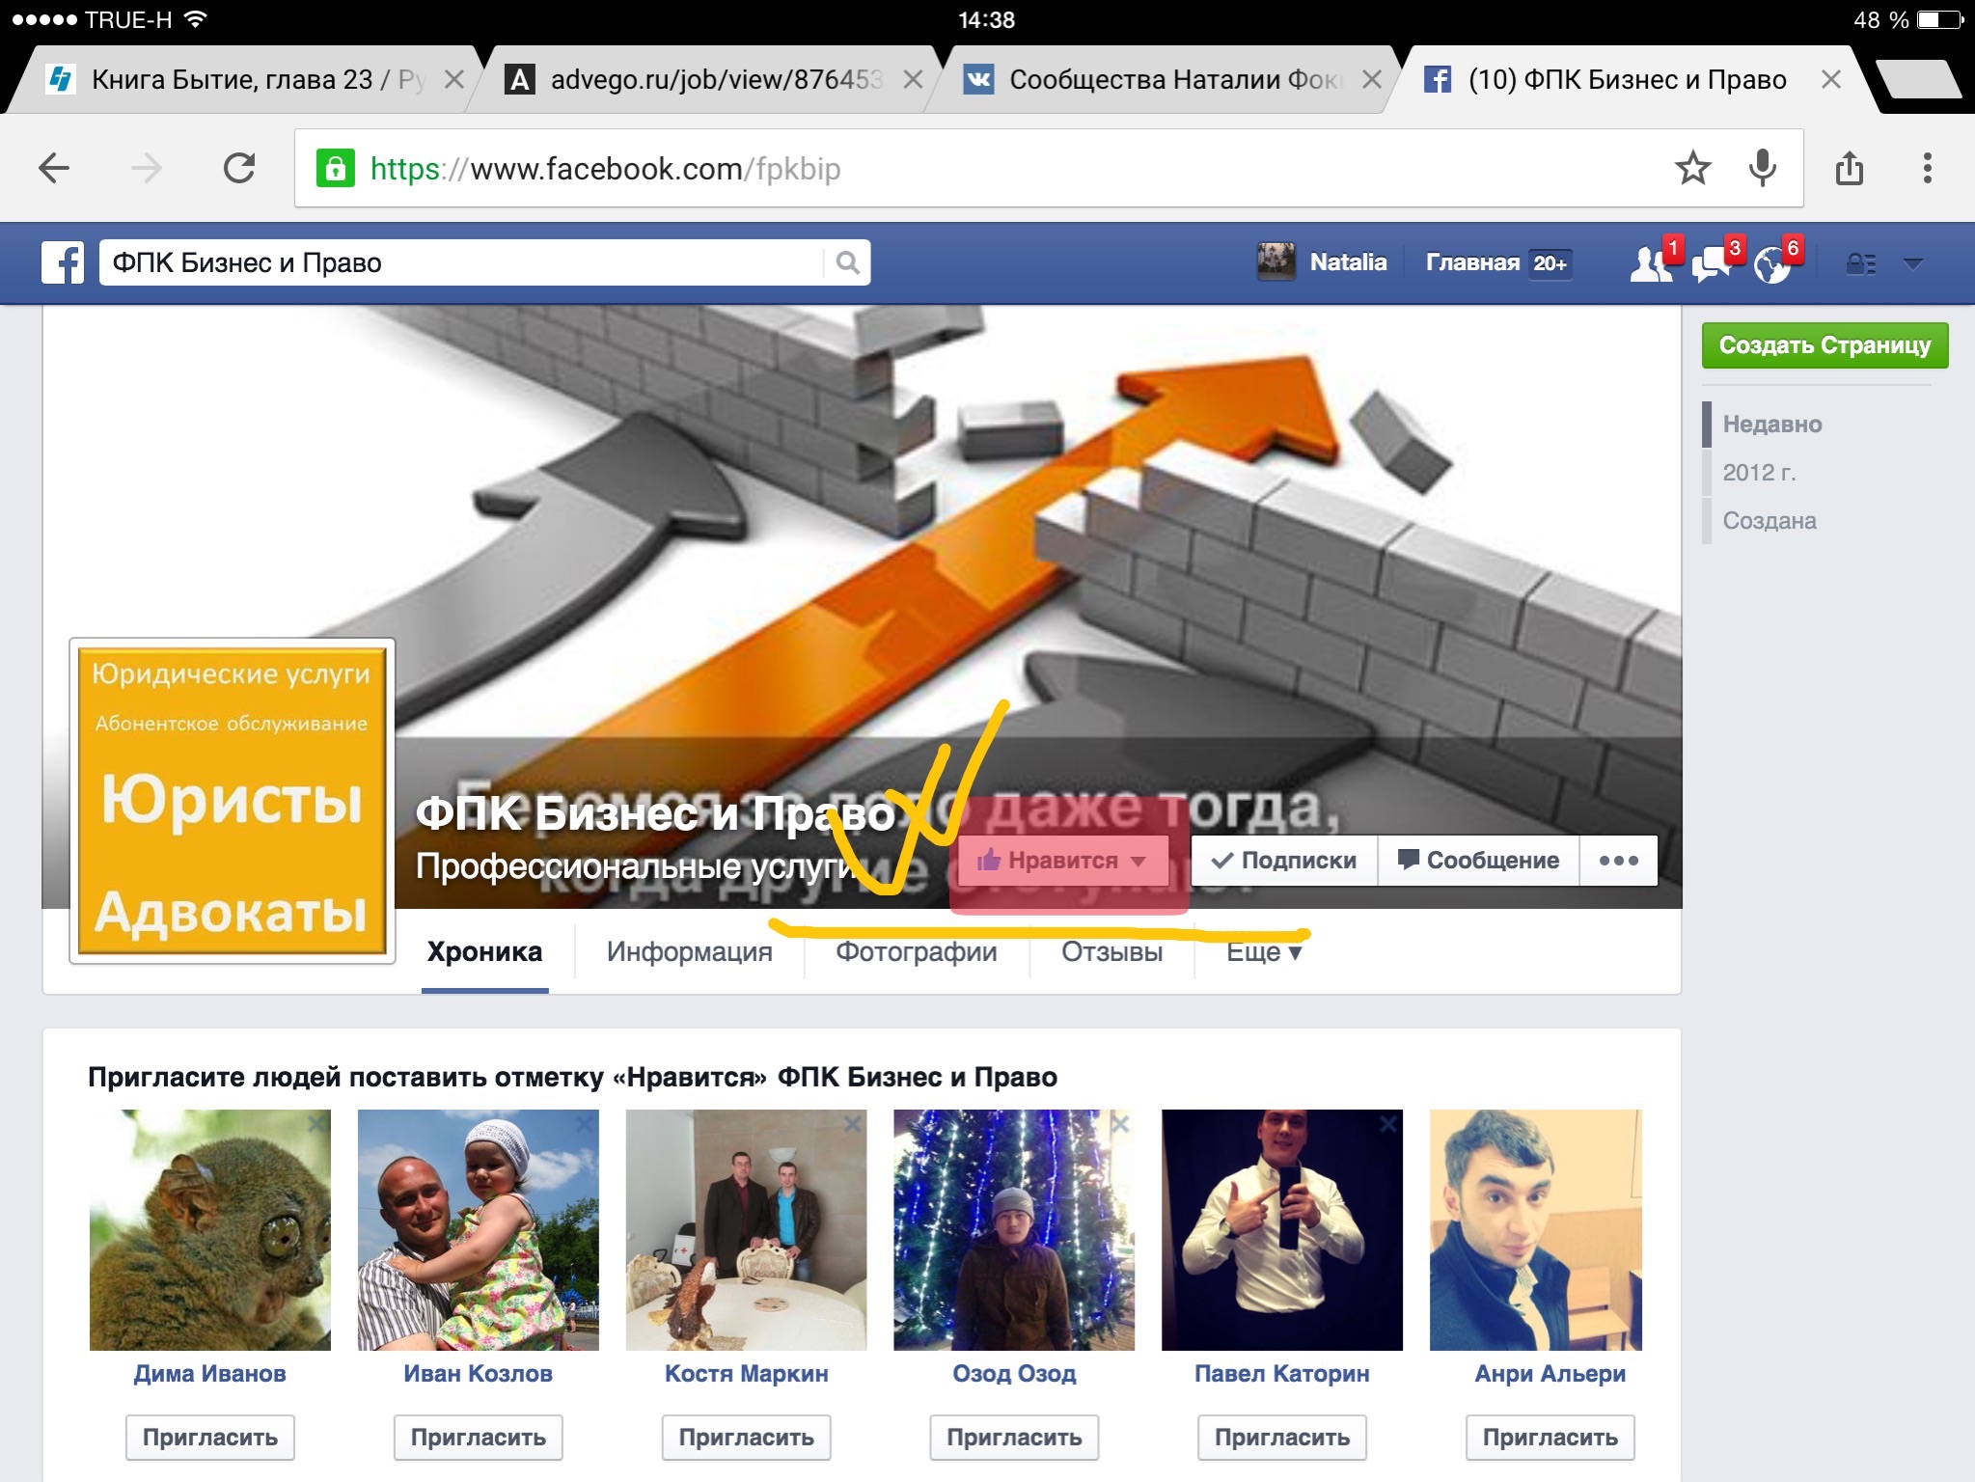The image size is (1975, 1482).
Task: Click the green padlock security icon
Action: coord(335,169)
